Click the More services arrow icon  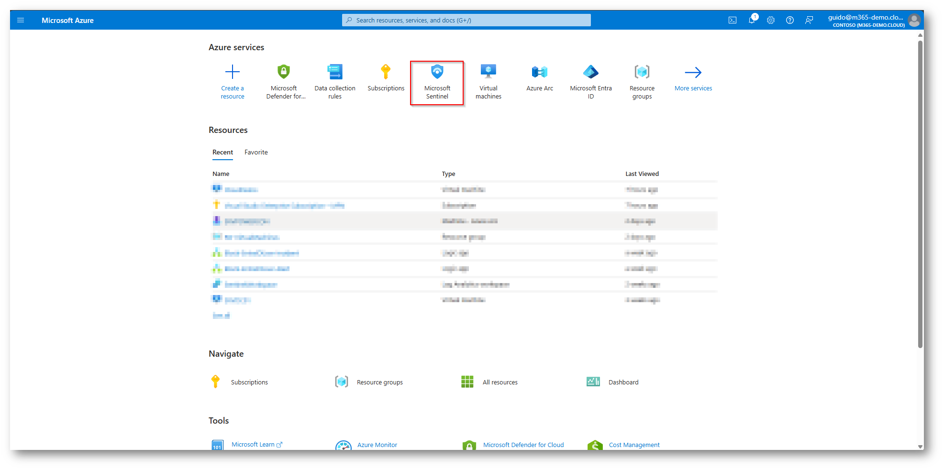(693, 72)
